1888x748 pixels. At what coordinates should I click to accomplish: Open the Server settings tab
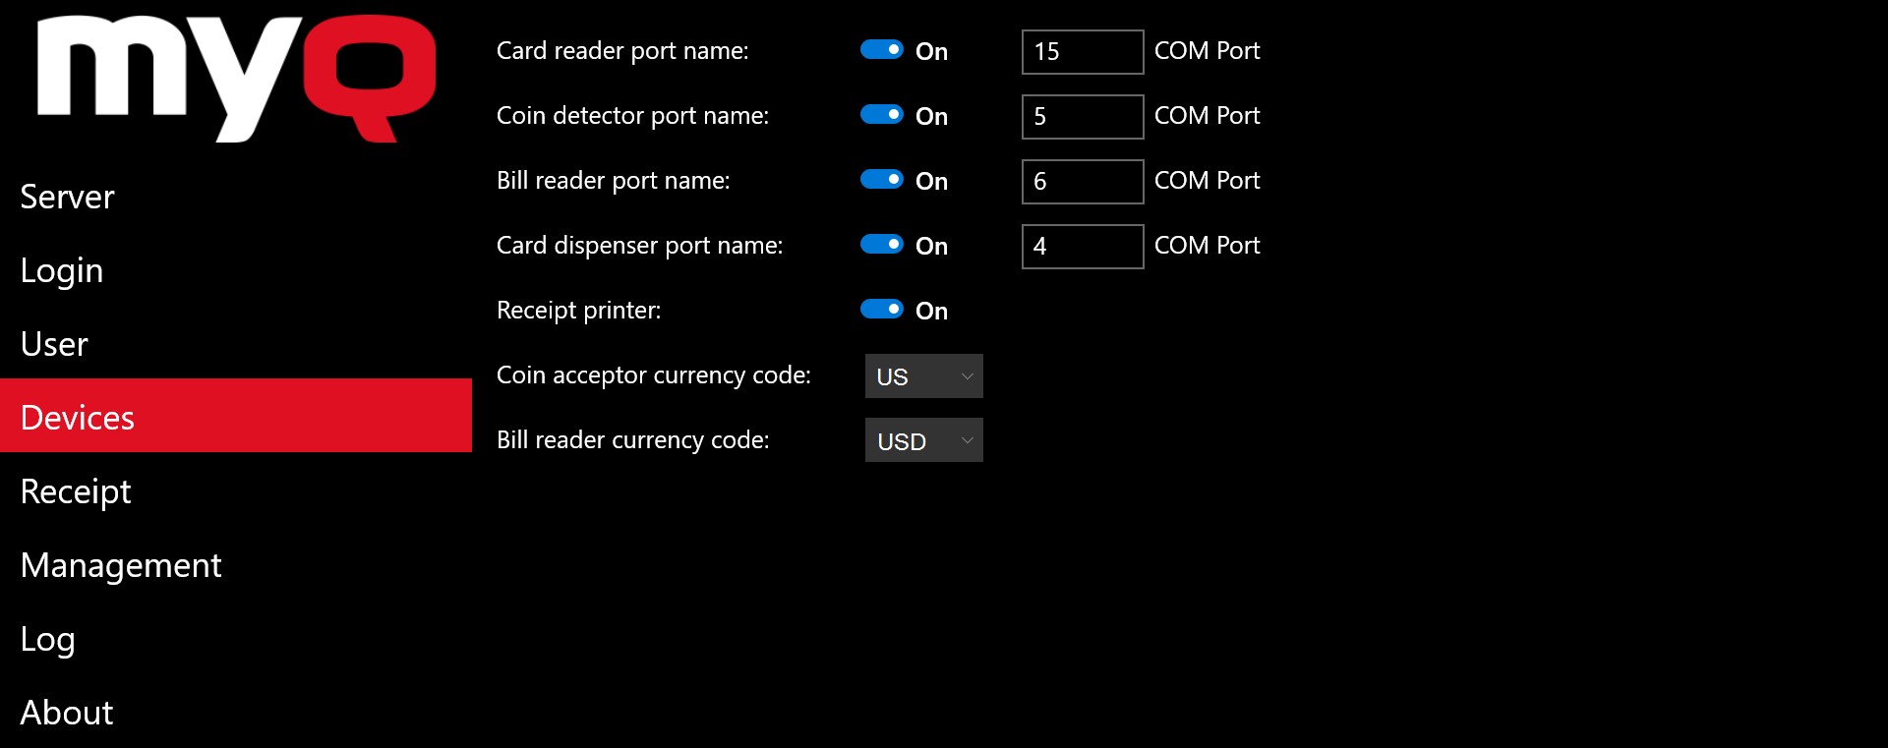pos(68,197)
